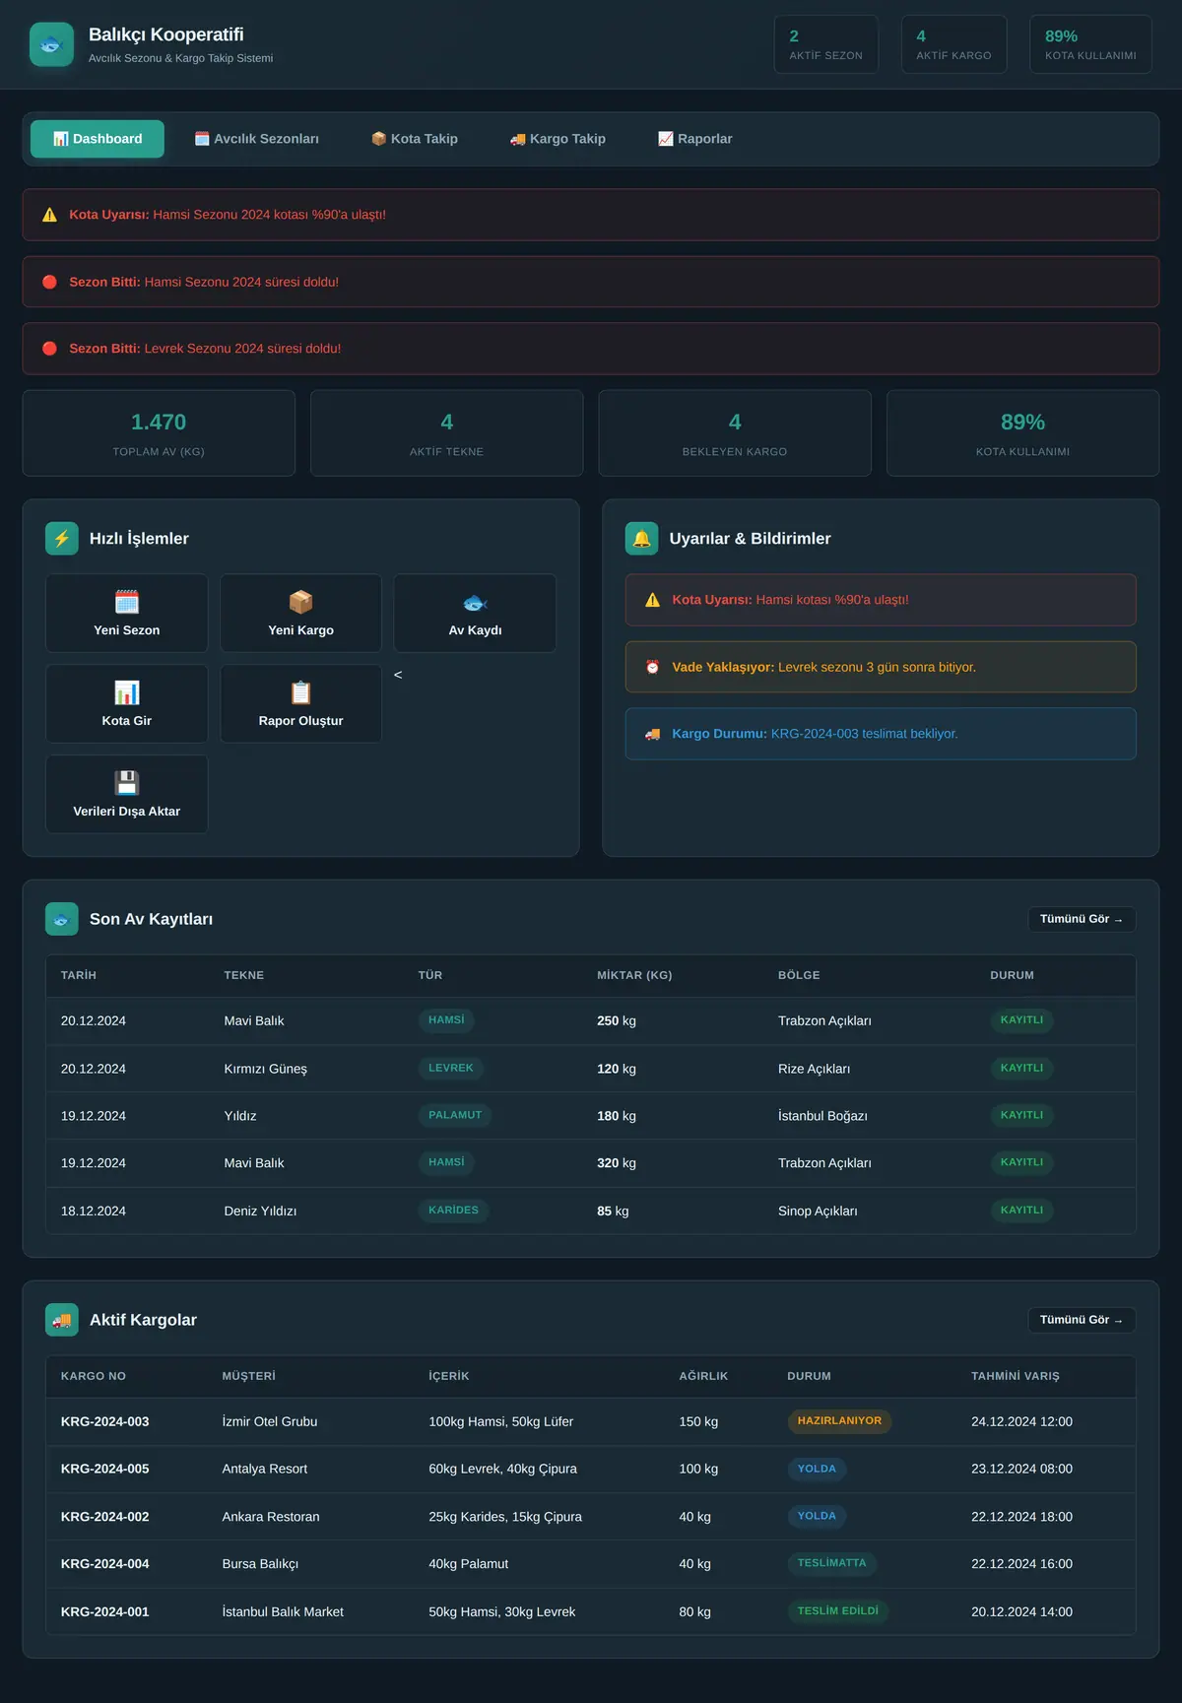Click the Aktif Kargo header stat card
The height and width of the screenshot is (1703, 1182).
point(953,44)
